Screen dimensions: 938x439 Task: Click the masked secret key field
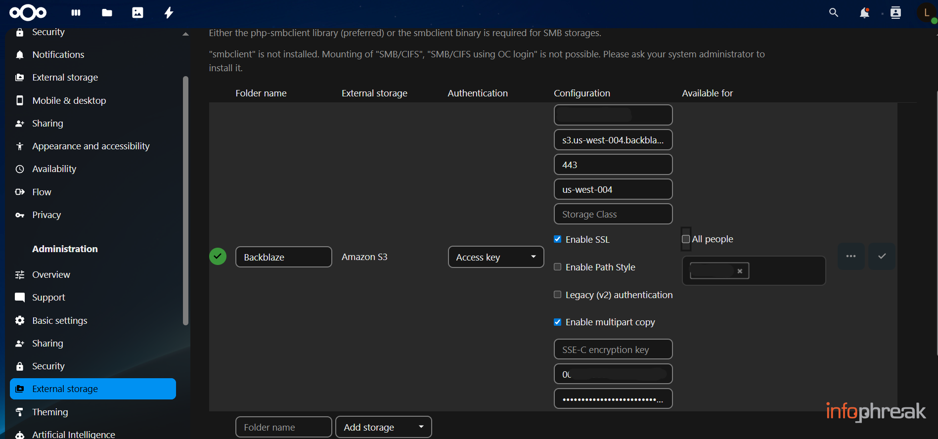[613, 399]
